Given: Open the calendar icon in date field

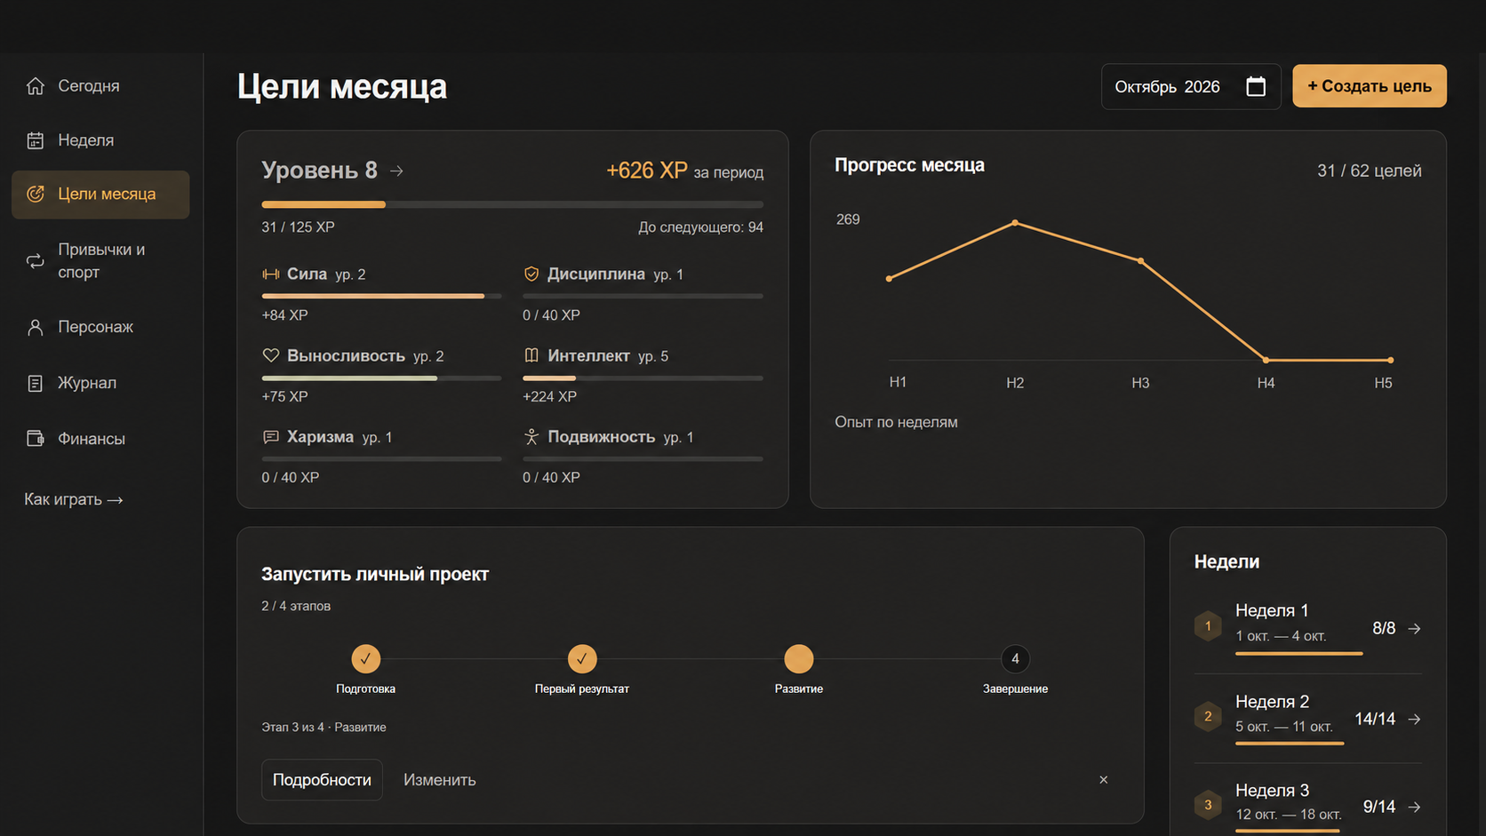Looking at the screenshot, I should [1256, 86].
